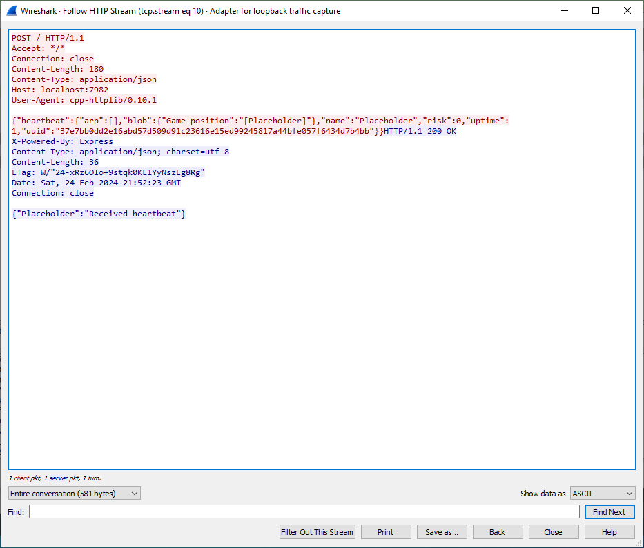Click the User-Agent cpp-httplib header line
644x548 pixels.
84,100
